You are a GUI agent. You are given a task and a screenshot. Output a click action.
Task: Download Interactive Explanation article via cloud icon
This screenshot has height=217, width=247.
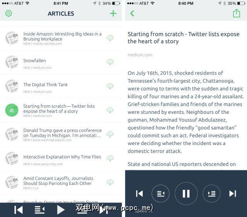[110, 158]
